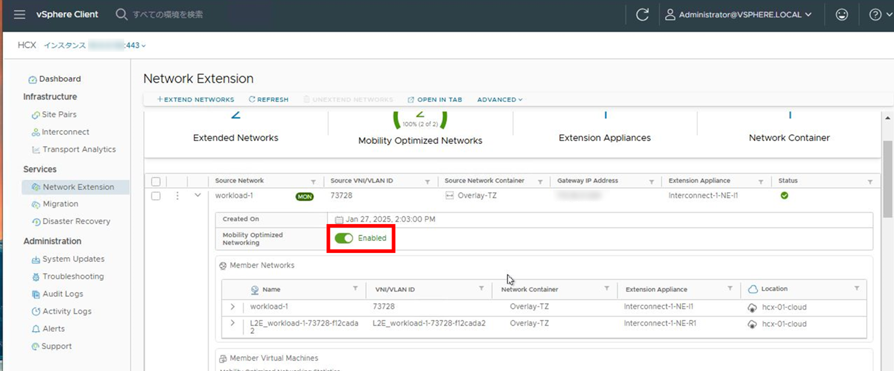Click the Member Virtual Machines heading
The image size is (894, 371).
click(274, 358)
